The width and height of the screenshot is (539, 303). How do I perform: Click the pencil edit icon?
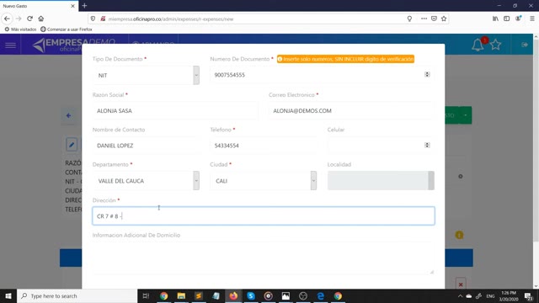72,145
